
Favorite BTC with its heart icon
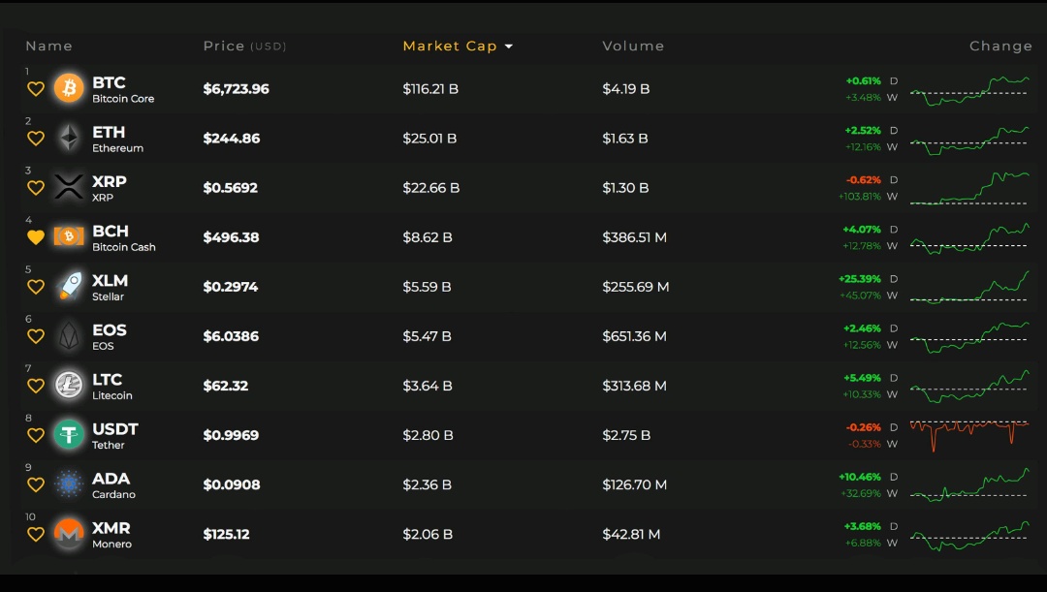pos(36,89)
